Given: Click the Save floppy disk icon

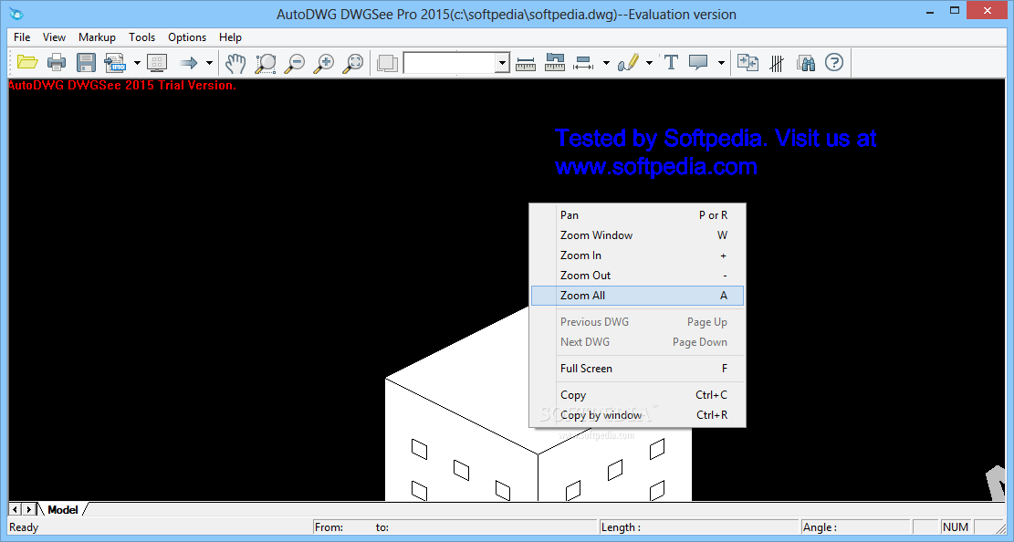Looking at the screenshot, I should [86, 63].
